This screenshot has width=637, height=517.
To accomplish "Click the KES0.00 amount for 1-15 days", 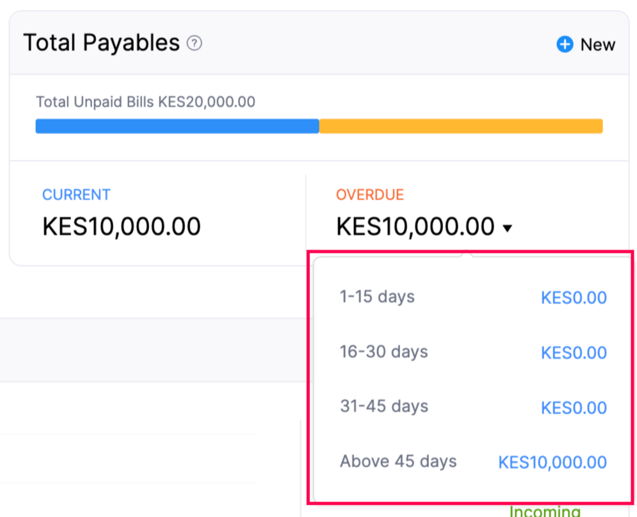I will (574, 297).
